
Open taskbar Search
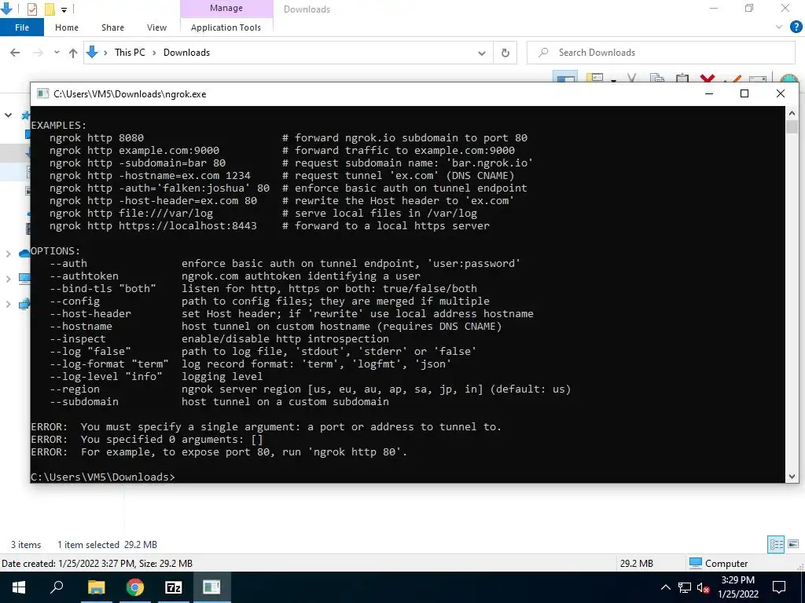tap(57, 587)
